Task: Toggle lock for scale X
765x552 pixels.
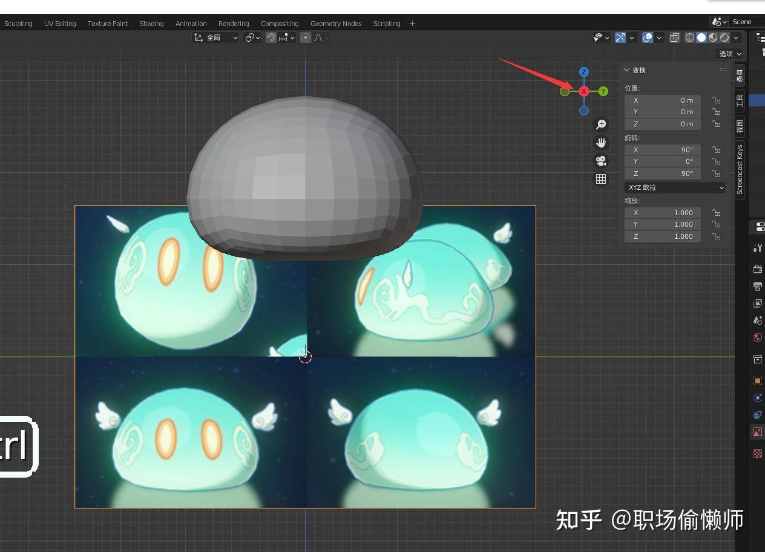Action: pos(716,213)
